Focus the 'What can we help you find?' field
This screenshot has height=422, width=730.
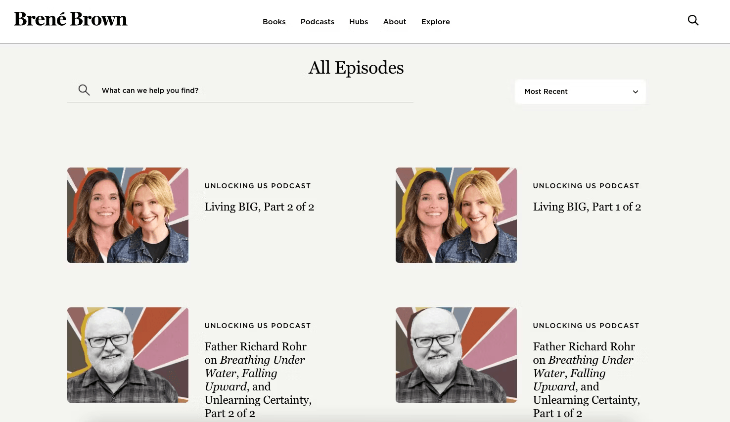pyautogui.click(x=240, y=90)
